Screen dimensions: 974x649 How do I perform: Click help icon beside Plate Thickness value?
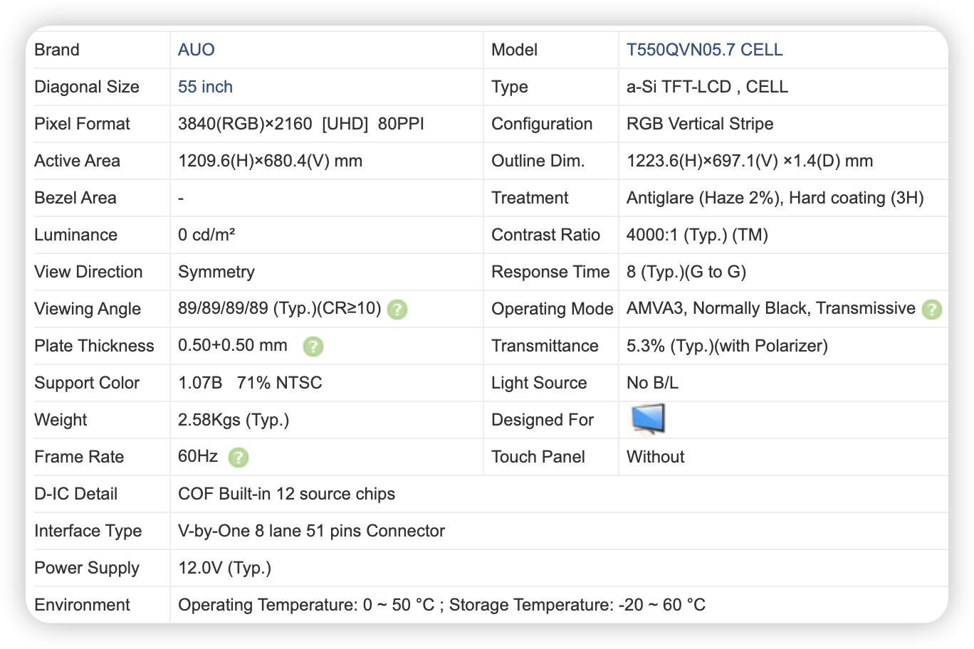click(x=313, y=347)
